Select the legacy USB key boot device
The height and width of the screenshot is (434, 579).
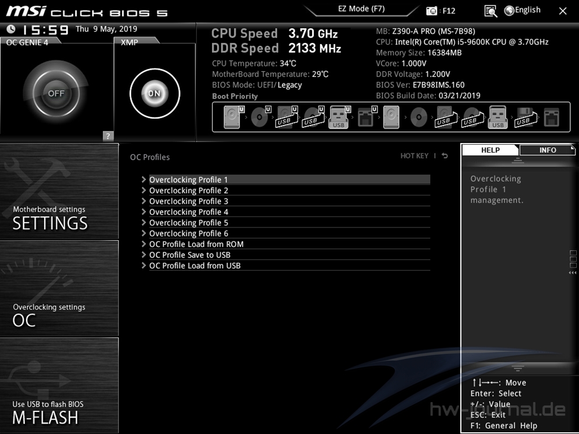point(498,117)
